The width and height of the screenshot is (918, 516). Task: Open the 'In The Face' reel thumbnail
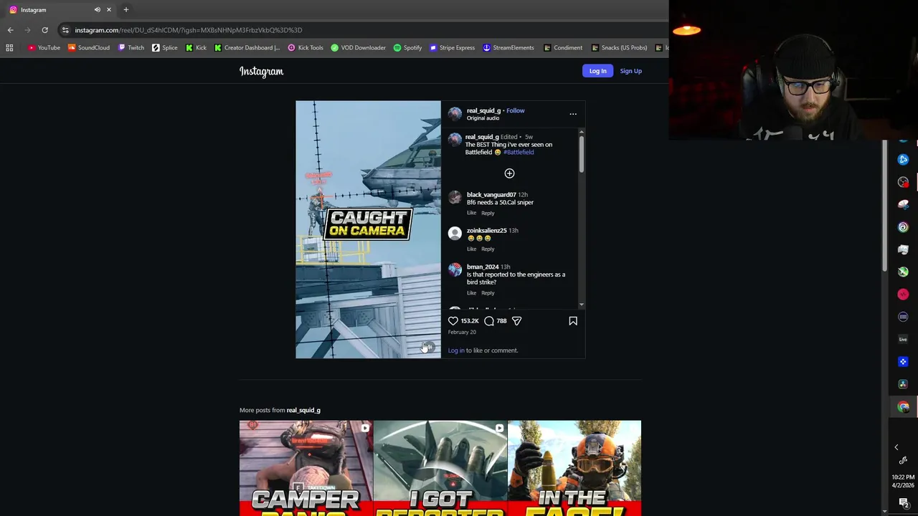tap(574, 468)
